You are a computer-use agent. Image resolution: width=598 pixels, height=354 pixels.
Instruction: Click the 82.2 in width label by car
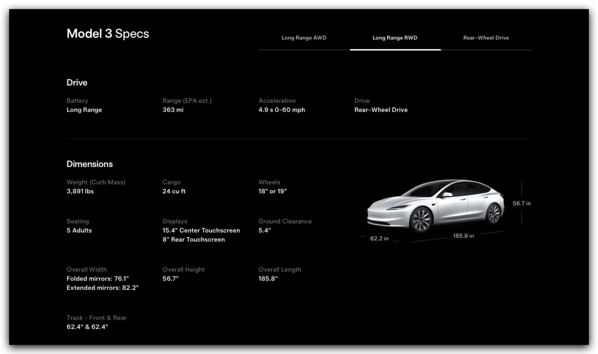coord(379,239)
